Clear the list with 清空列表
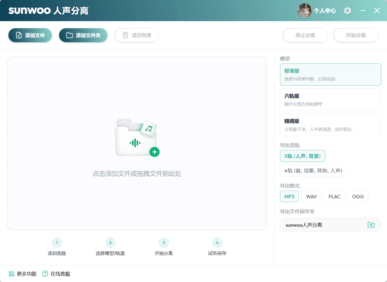This screenshot has width=387, height=282. (137, 35)
